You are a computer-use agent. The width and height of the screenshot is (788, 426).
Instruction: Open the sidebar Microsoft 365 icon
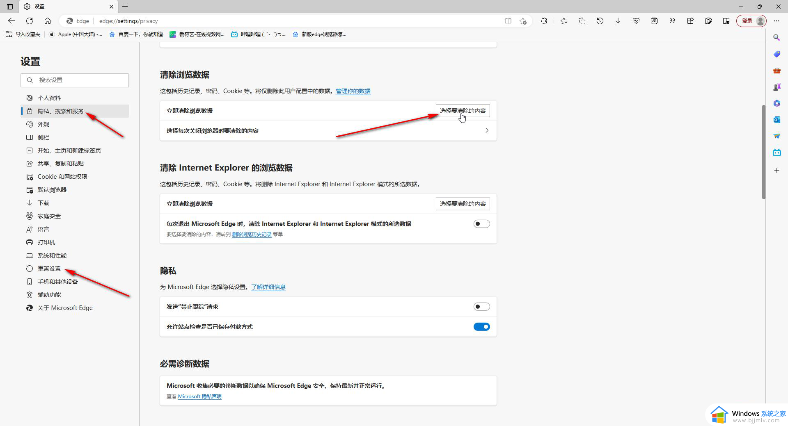click(x=777, y=103)
